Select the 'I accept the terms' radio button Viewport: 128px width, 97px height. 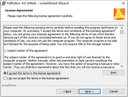tap(5, 73)
